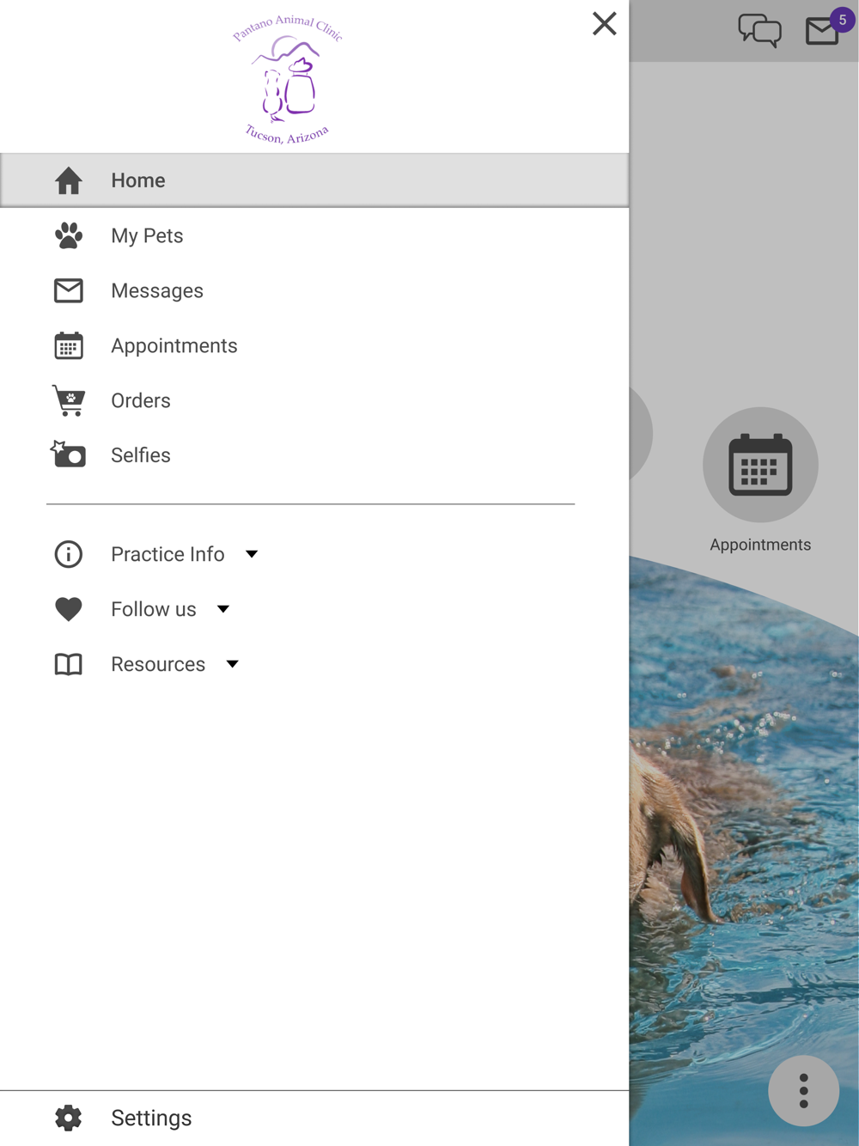Open the mail icon in header
Screen dimensions: 859x1146
point(822,32)
